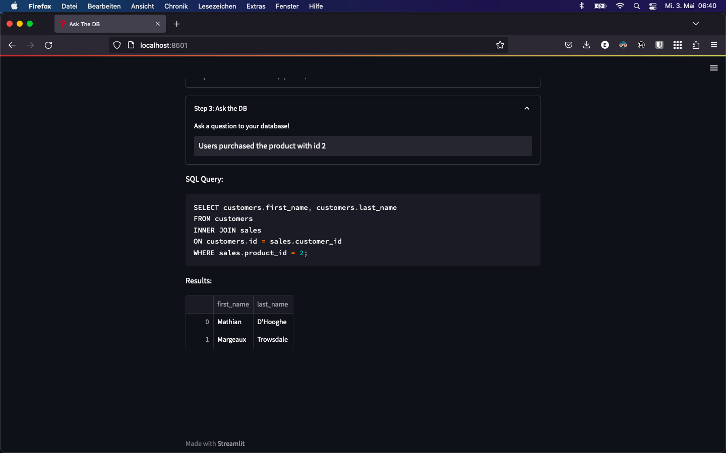Click row index 0 in results table

tap(200, 322)
